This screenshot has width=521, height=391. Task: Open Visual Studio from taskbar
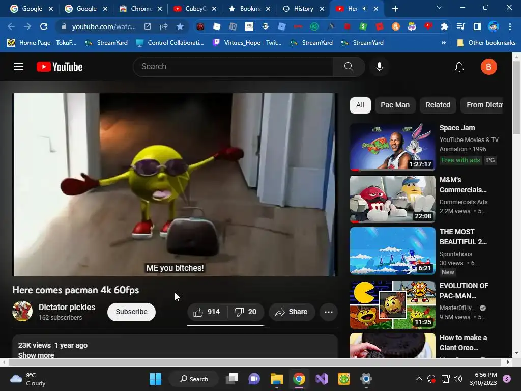tap(322, 379)
